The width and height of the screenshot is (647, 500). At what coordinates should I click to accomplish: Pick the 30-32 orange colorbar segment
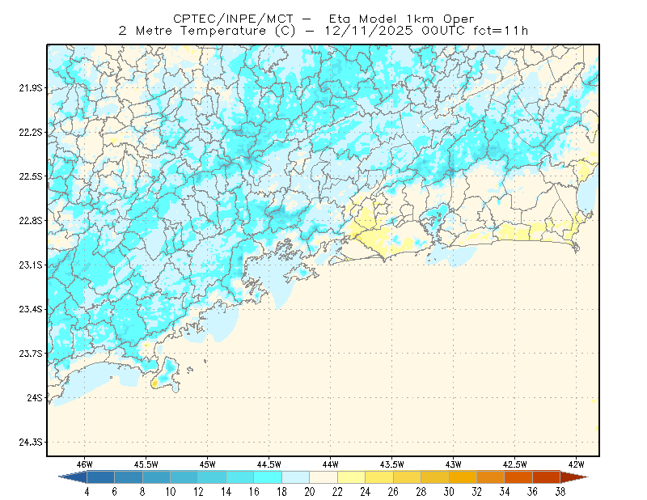pos(463,477)
